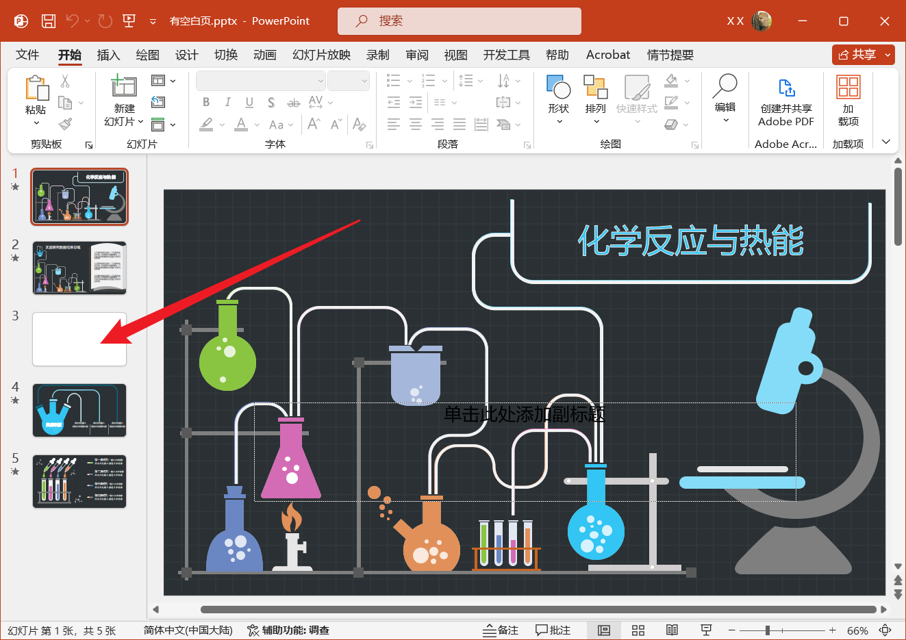The image size is (906, 640).
Task: Switch to Reading view
Action: coord(672,630)
